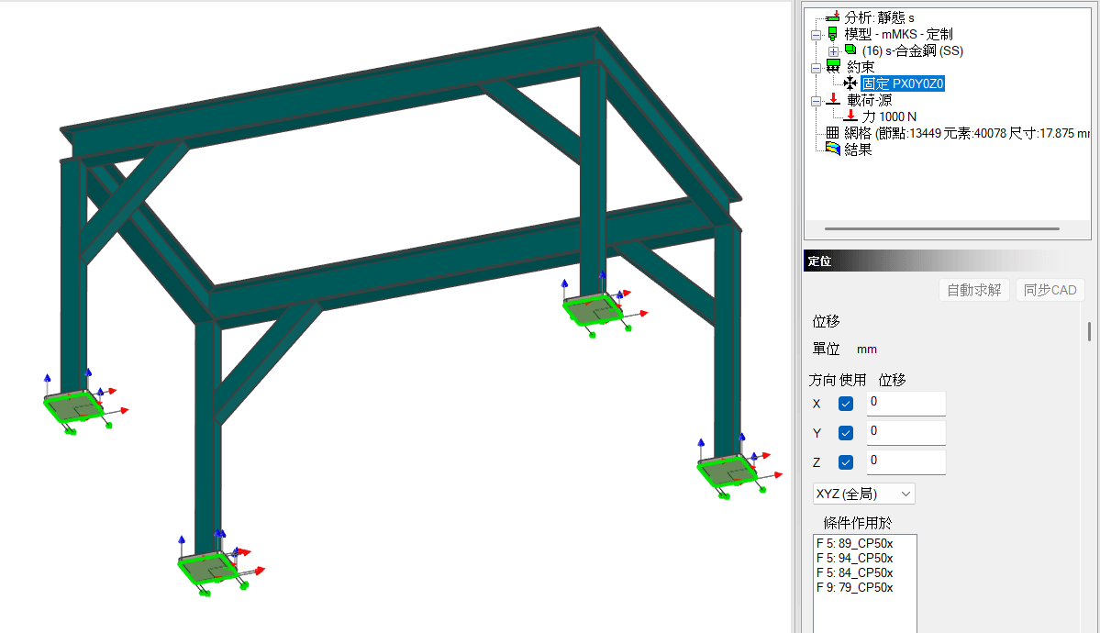Click the alloy steel material icon
This screenshot has width=1100, height=633.
pyautogui.click(x=850, y=50)
